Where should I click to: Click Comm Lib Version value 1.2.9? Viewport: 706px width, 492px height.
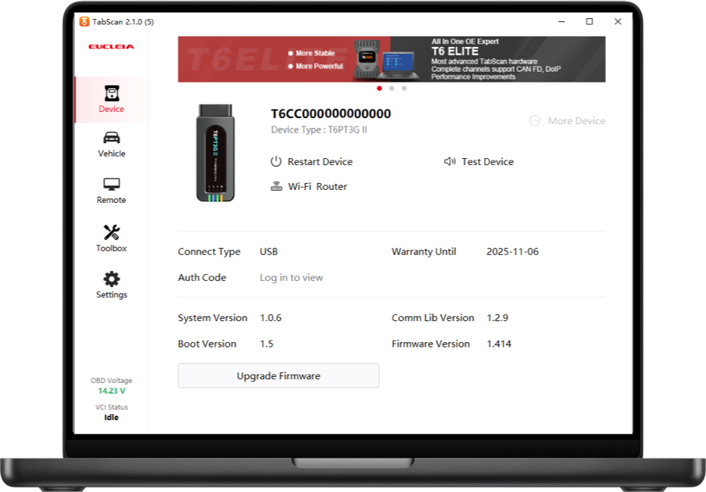coord(498,317)
